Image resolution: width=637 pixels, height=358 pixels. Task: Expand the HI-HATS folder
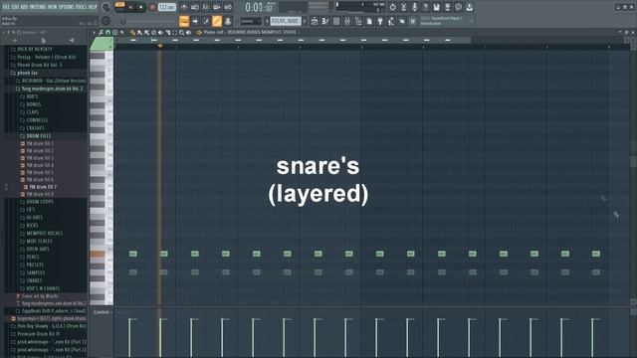pos(34,218)
